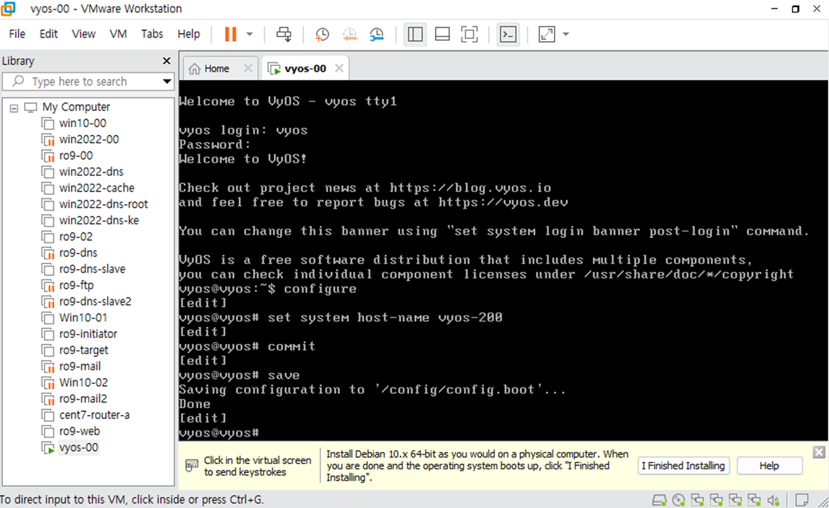
Task: Click the Stretch guest display icon
Action: pos(547,34)
